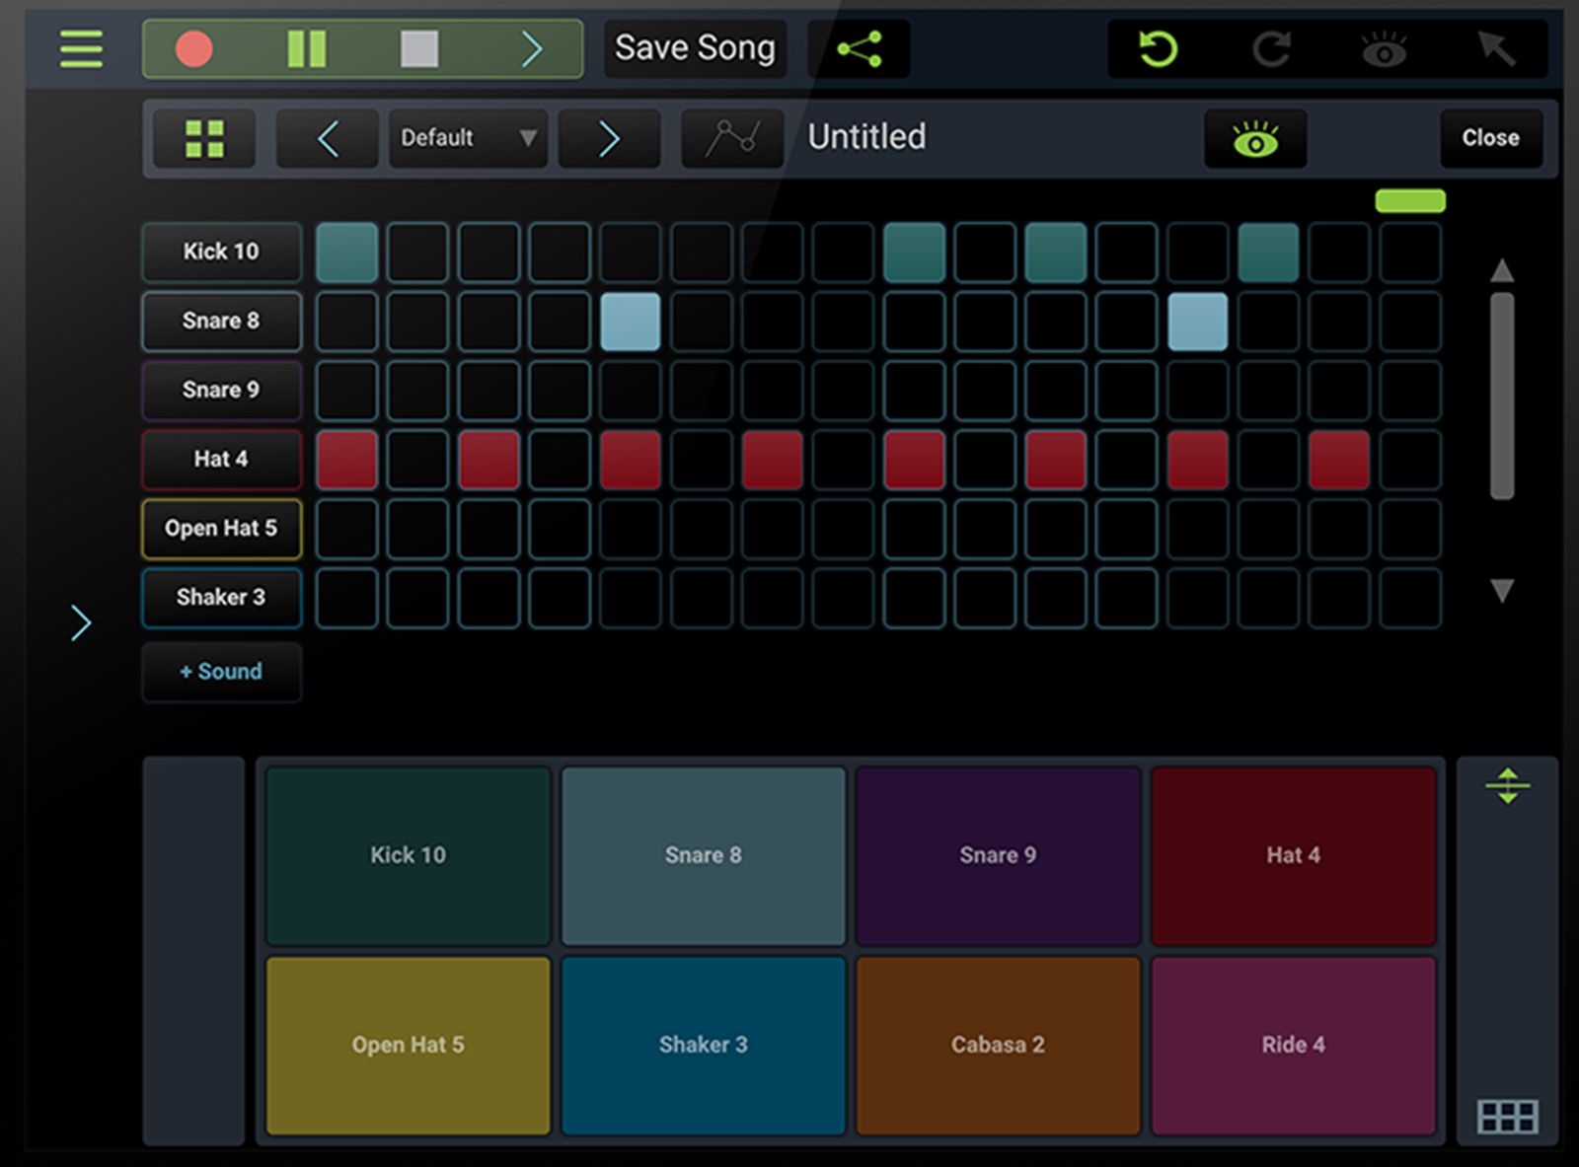Enable the first Snare 9 step

point(346,391)
